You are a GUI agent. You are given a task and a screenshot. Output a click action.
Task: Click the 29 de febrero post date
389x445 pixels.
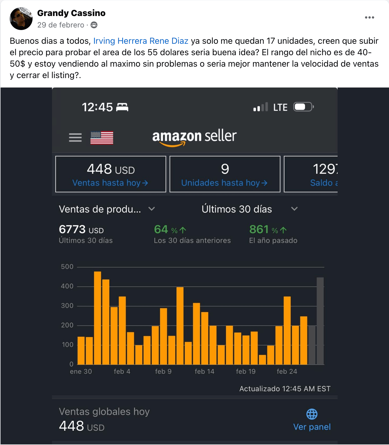pyautogui.click(x=61, y=25)
